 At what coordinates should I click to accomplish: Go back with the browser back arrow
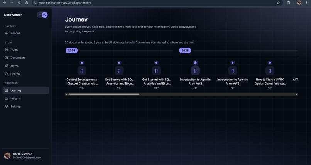(x=5, y=3)
